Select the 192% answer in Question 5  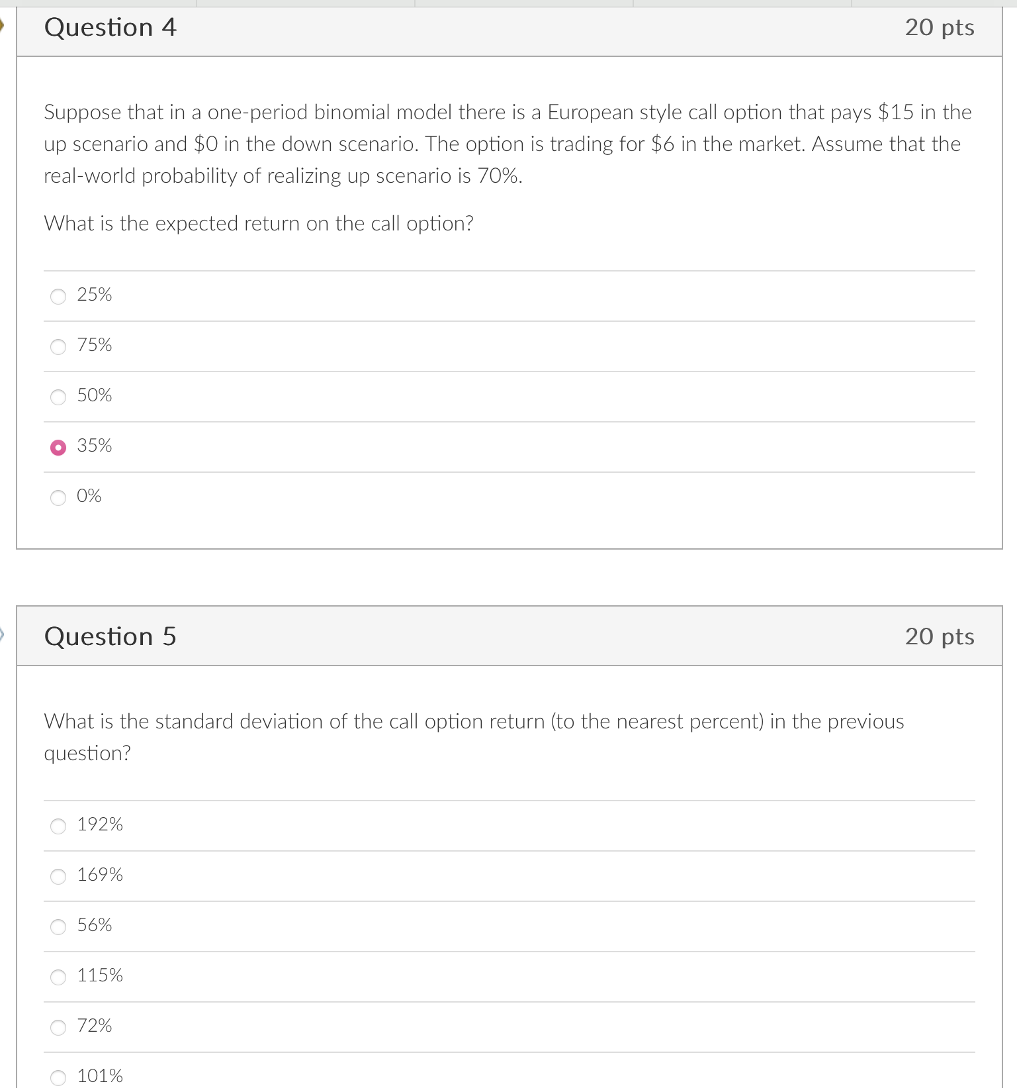[58, 826]
